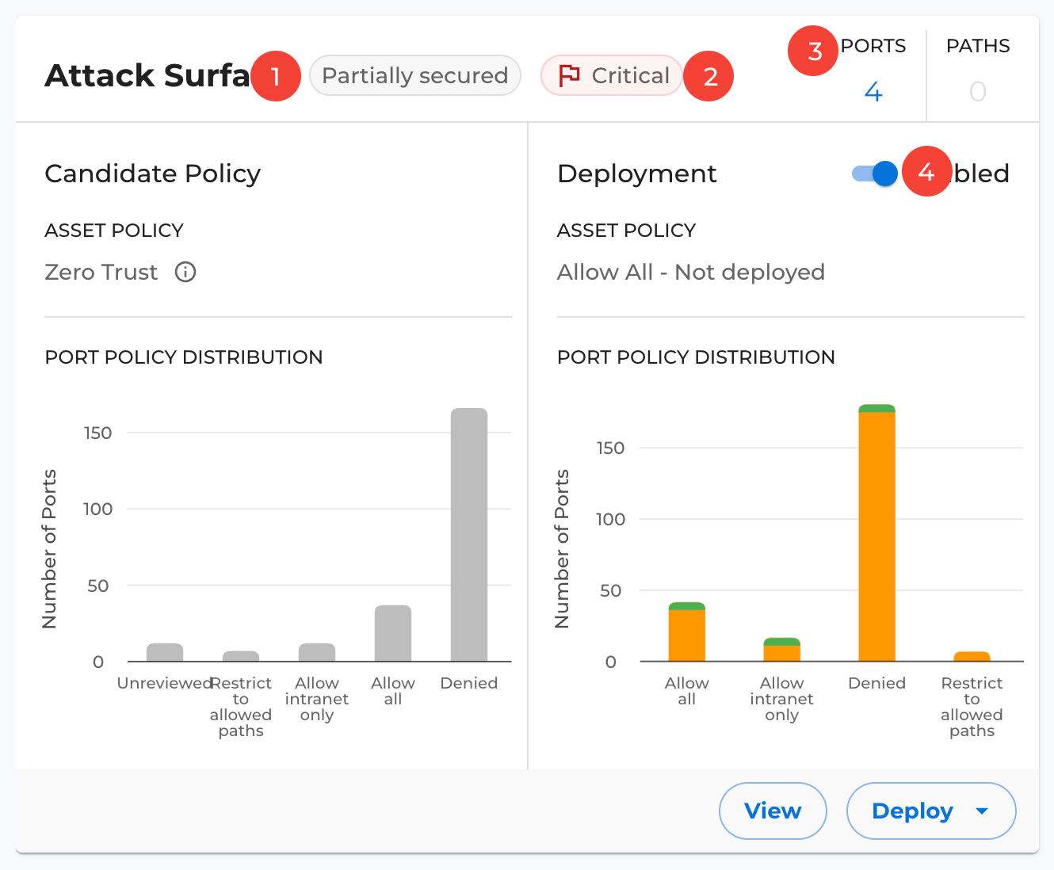Toggle the Deployment enabled switch

coord(875,174)
